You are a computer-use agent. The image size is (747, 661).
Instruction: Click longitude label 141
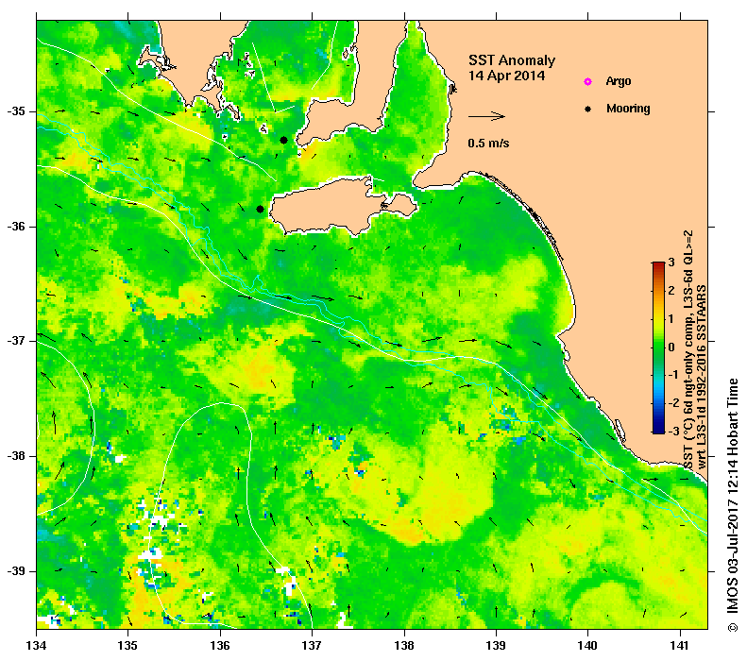tap(680, 646)
